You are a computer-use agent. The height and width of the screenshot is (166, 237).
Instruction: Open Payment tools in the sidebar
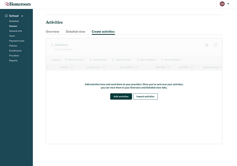coord(17,41)
